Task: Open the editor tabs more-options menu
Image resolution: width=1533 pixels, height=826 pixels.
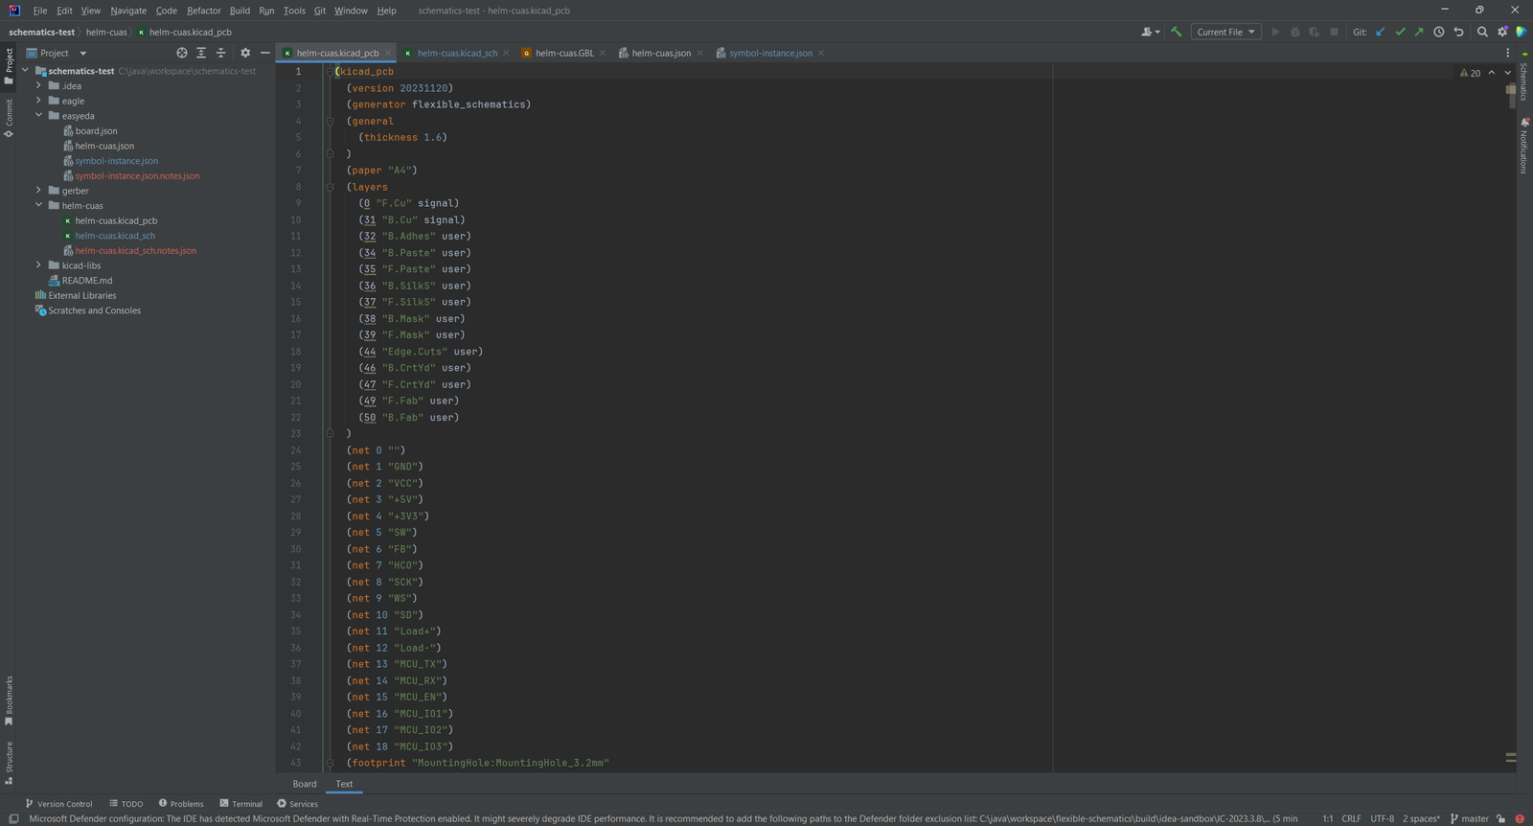Action: (1507, 53)
